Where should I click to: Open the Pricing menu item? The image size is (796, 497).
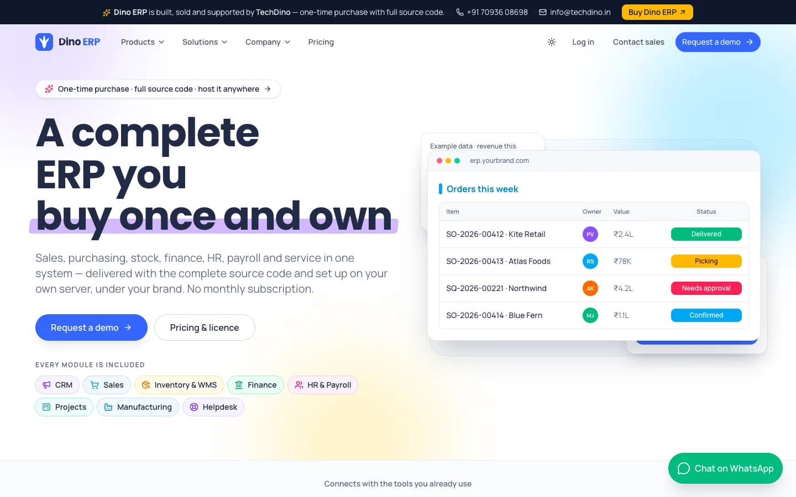321,42
